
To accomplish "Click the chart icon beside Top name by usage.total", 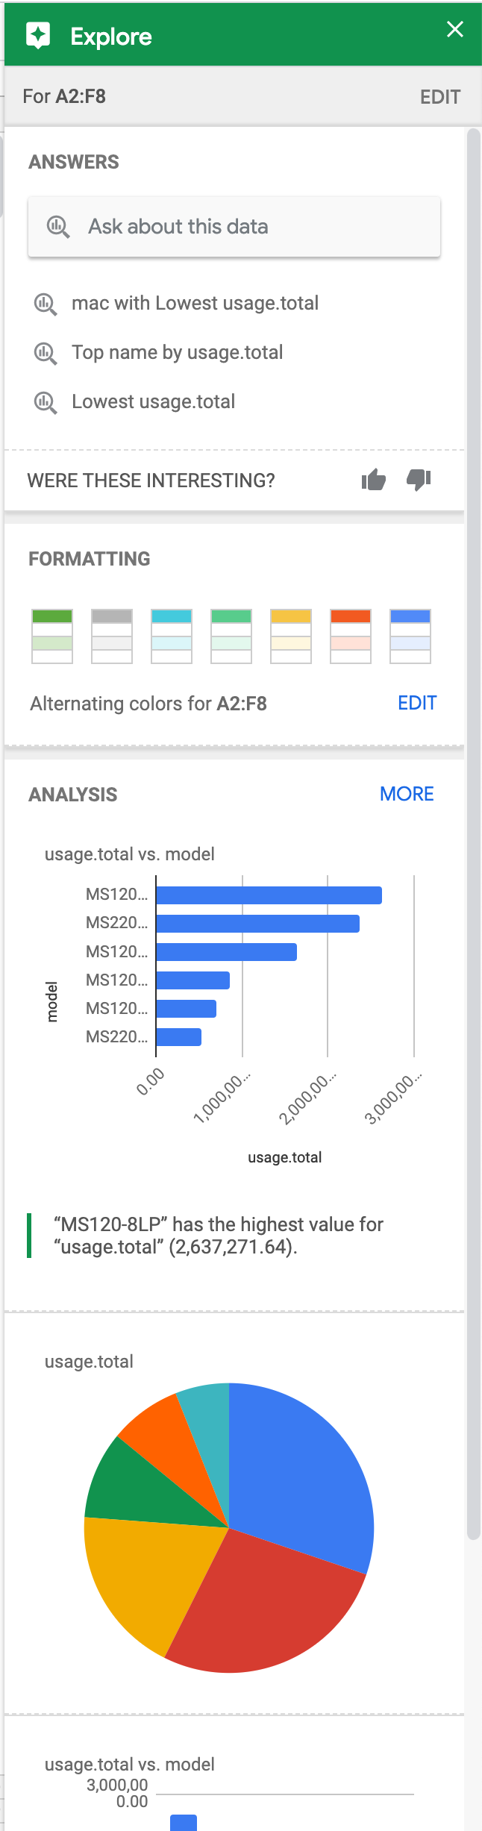I will [x=47, y=352].
